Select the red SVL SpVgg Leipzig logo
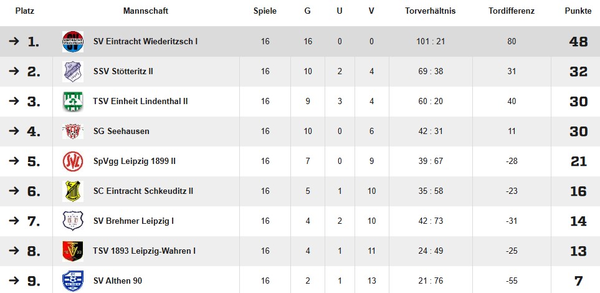Viewport: 600px width, 293px height. pyautogui.click(x=73, y=161)
